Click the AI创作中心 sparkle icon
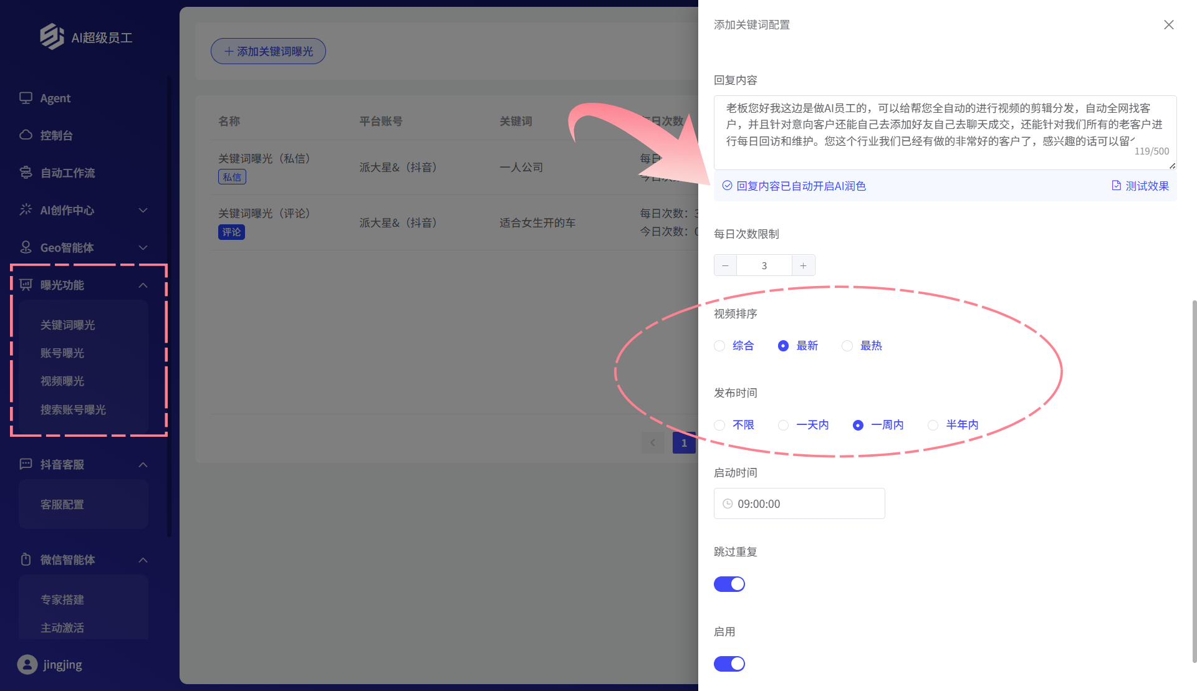This screenshot has height=691, width=1197. [26, 209]
